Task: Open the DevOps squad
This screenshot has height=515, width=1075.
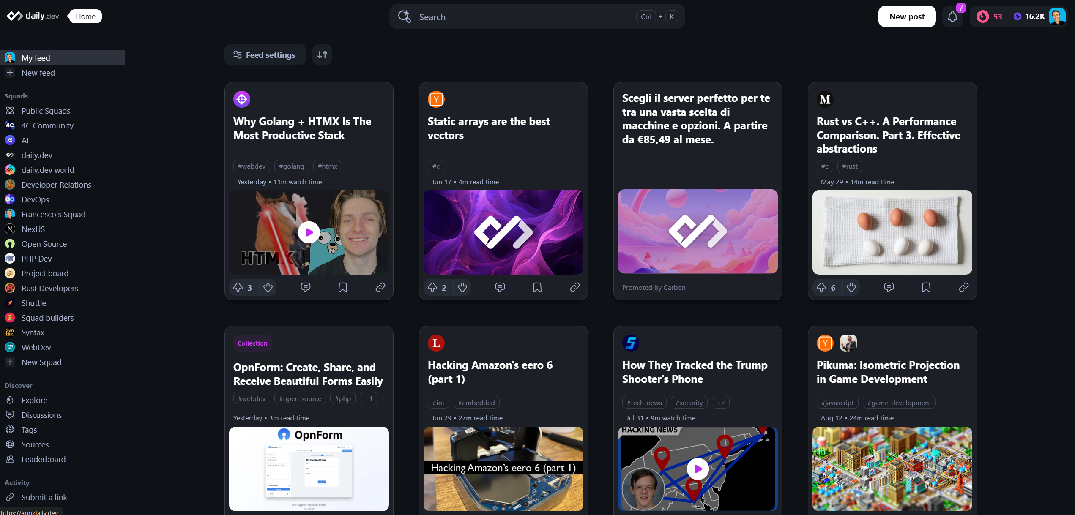Action: click(x=62, y=199)
